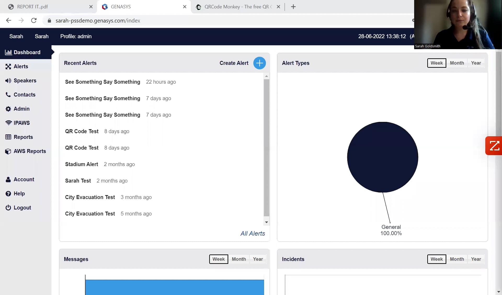Screen dimensions: 502x295
Task: Close the QRCode Monkey tab
Action: [278, 7]
